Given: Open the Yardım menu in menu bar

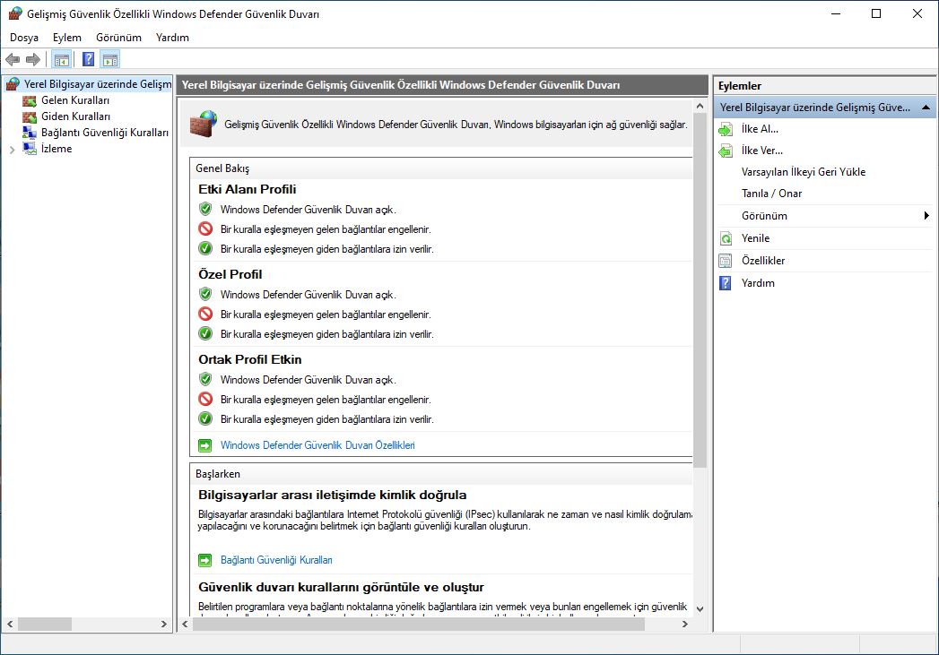Looking at the screenshot, I should (x=172, y=38).
